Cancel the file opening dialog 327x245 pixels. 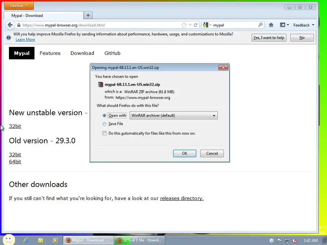point(212,153)
